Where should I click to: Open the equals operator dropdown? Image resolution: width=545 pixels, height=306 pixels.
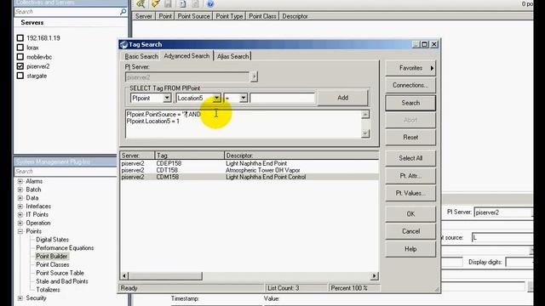click(x=244, y=99)
